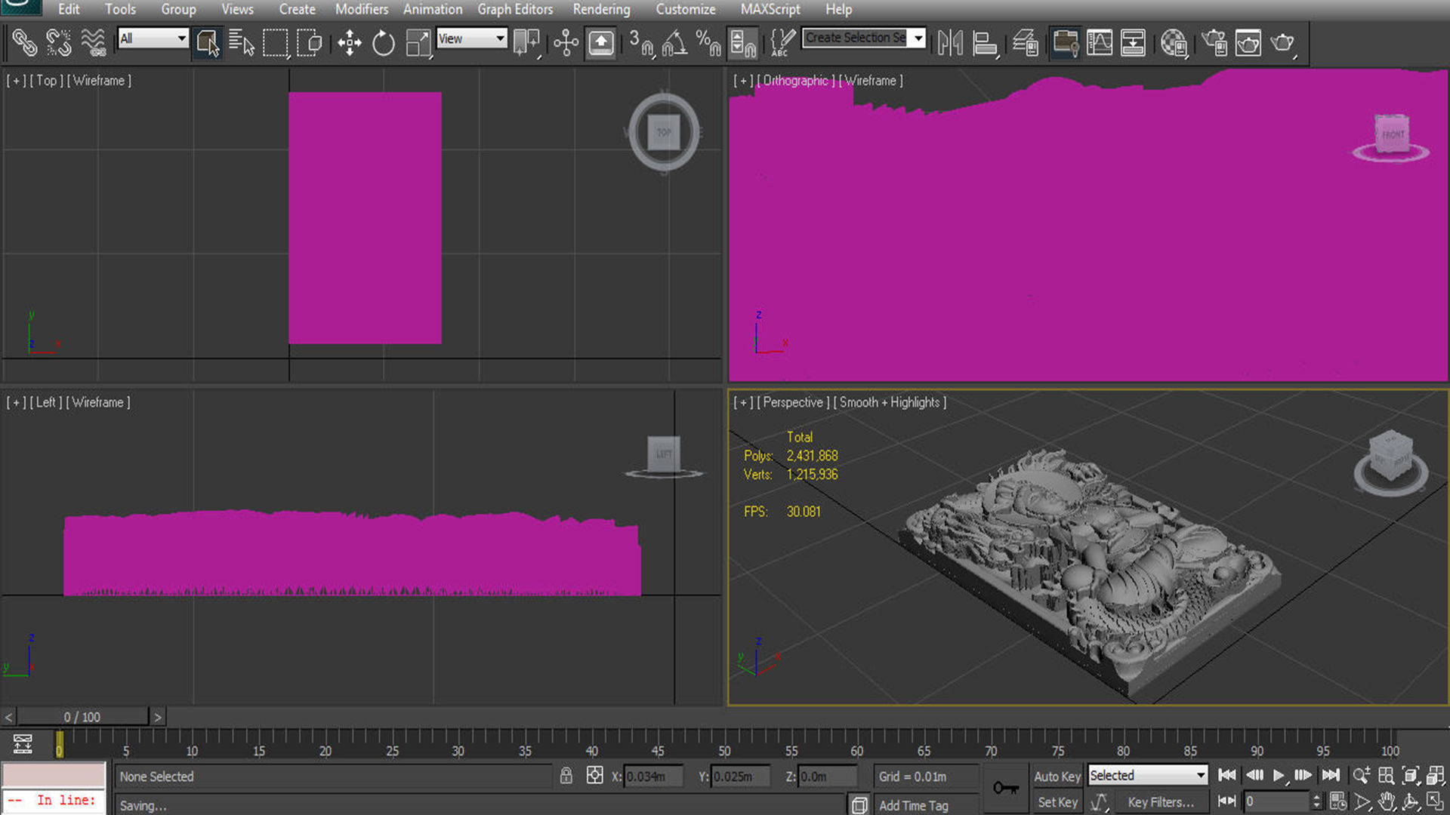Open Select by Name list icon
1450x815 pixels.
pyautogui.click(x=241, y=42)
